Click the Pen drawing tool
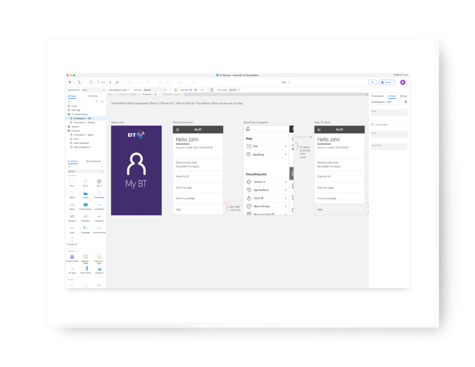The height and width of the screenshot is (367, 475). [x=117, y=82]
